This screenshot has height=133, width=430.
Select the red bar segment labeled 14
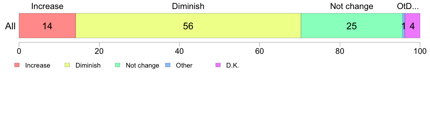coord(47,25)
